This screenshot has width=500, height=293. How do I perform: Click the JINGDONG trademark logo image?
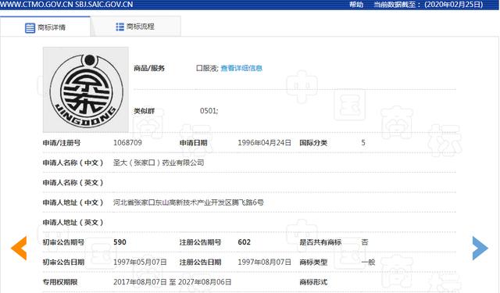pos(86,90)
